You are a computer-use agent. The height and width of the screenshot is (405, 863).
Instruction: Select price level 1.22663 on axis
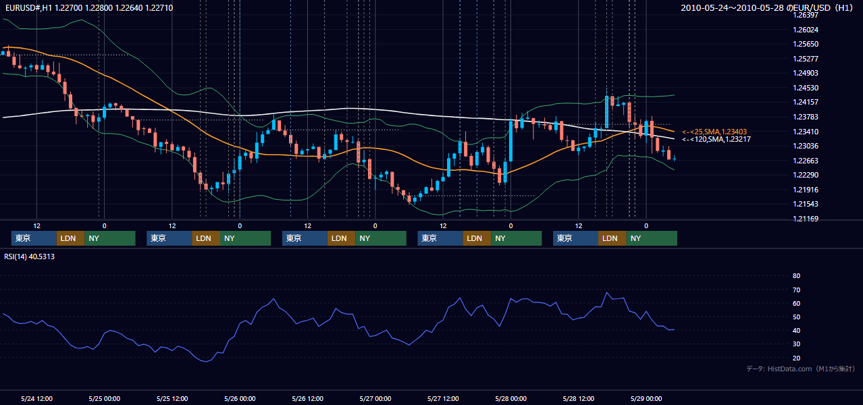click(x=805, y=161)
